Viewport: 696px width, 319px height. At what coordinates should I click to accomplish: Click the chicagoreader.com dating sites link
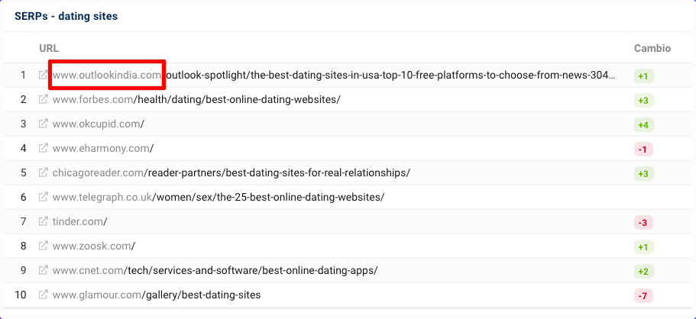tap(231, 172)
